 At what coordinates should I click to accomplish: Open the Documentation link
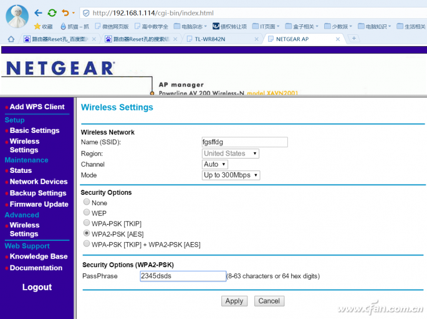click(36, 268)
